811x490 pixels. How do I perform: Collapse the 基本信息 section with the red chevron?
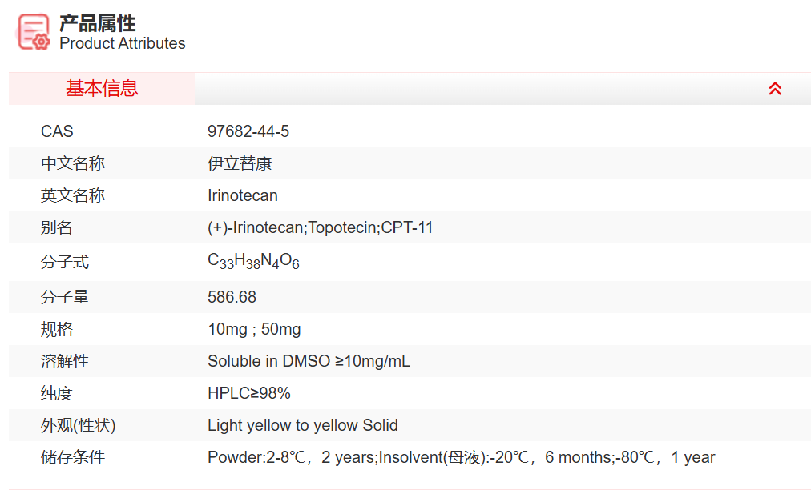[775, 89]
